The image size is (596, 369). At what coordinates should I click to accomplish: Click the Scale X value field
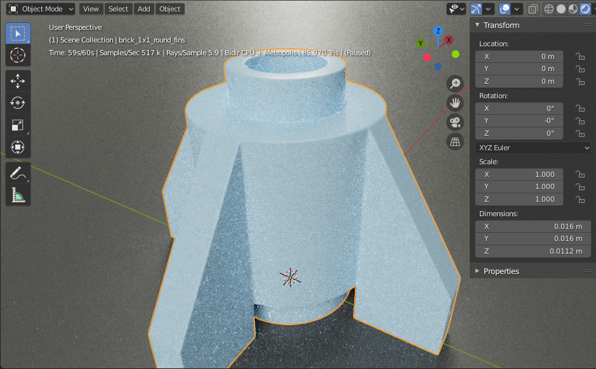point(519,174)
